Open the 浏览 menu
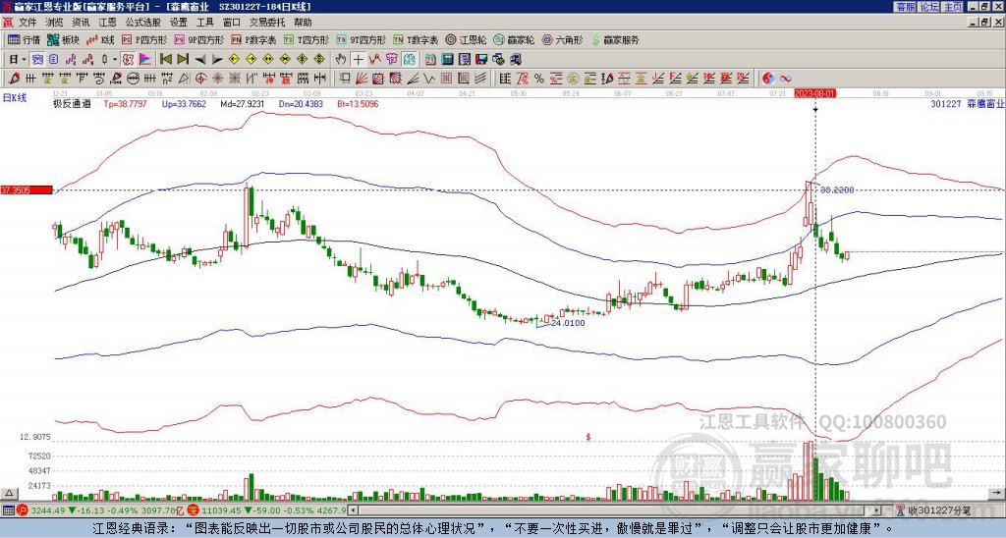This screenshot has height=538, width=1006. [54, 23]
